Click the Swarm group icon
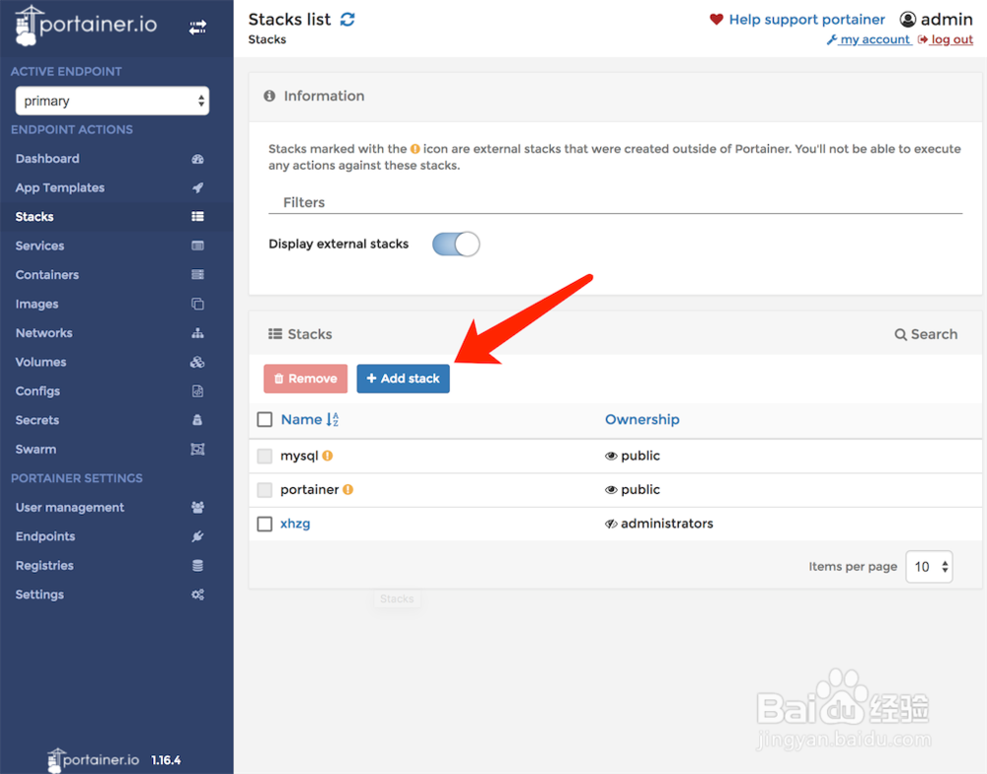The height and width of the screenshot is (774, 987). coord(197,449)
